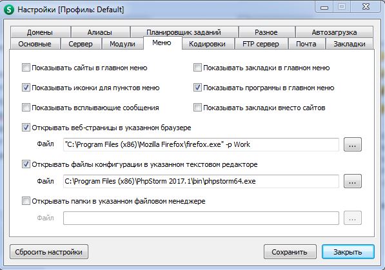Screen dimensions: 385x270
Task: Toggle bookmarks instead of sites checkbox
Action: click(x=197, y=108)
